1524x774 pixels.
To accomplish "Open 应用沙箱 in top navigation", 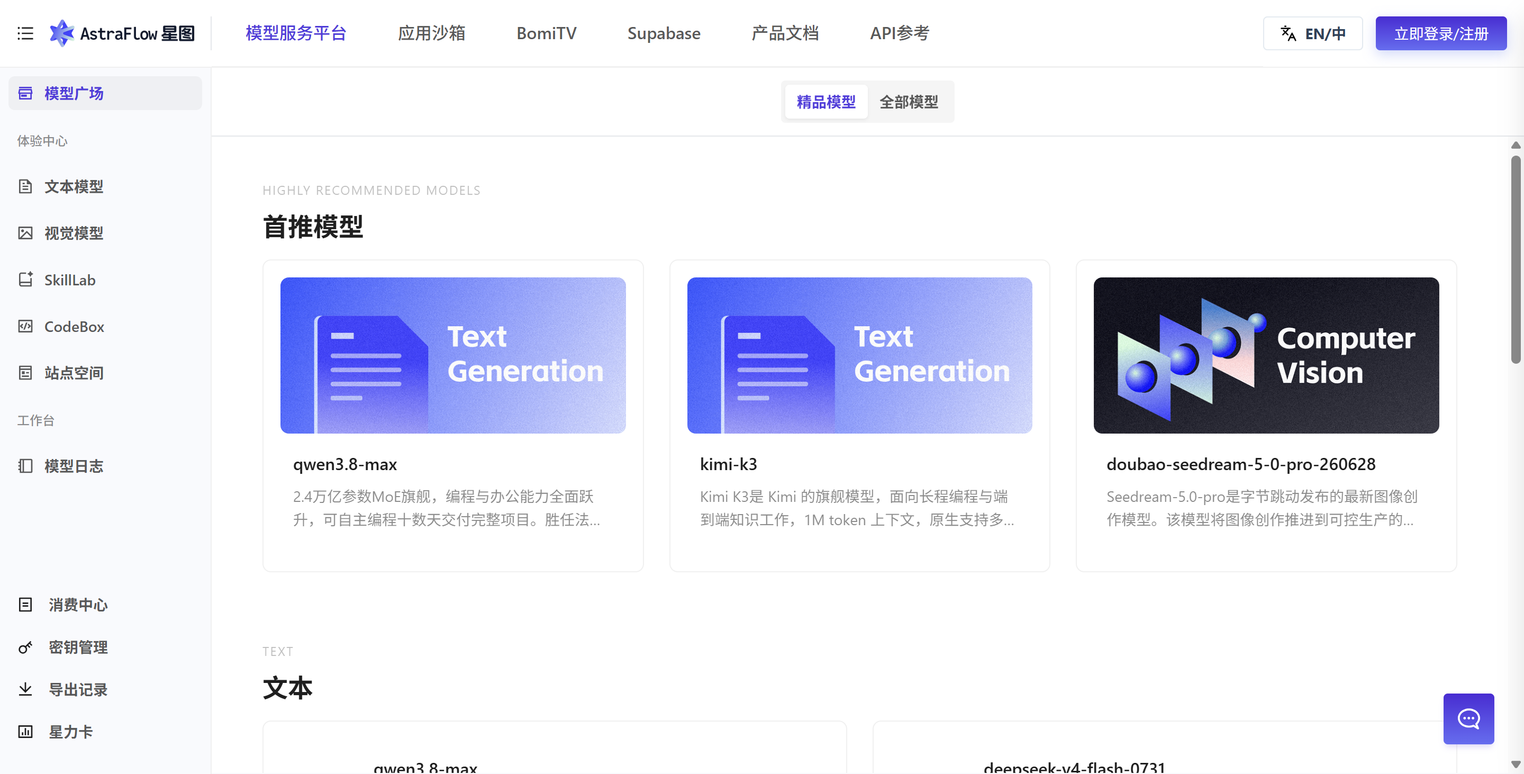I will pyautogui.click(x=431, y=33).
